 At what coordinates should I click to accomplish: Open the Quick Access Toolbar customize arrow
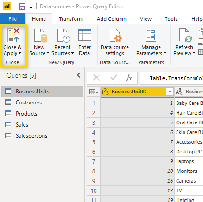point(31,7)
